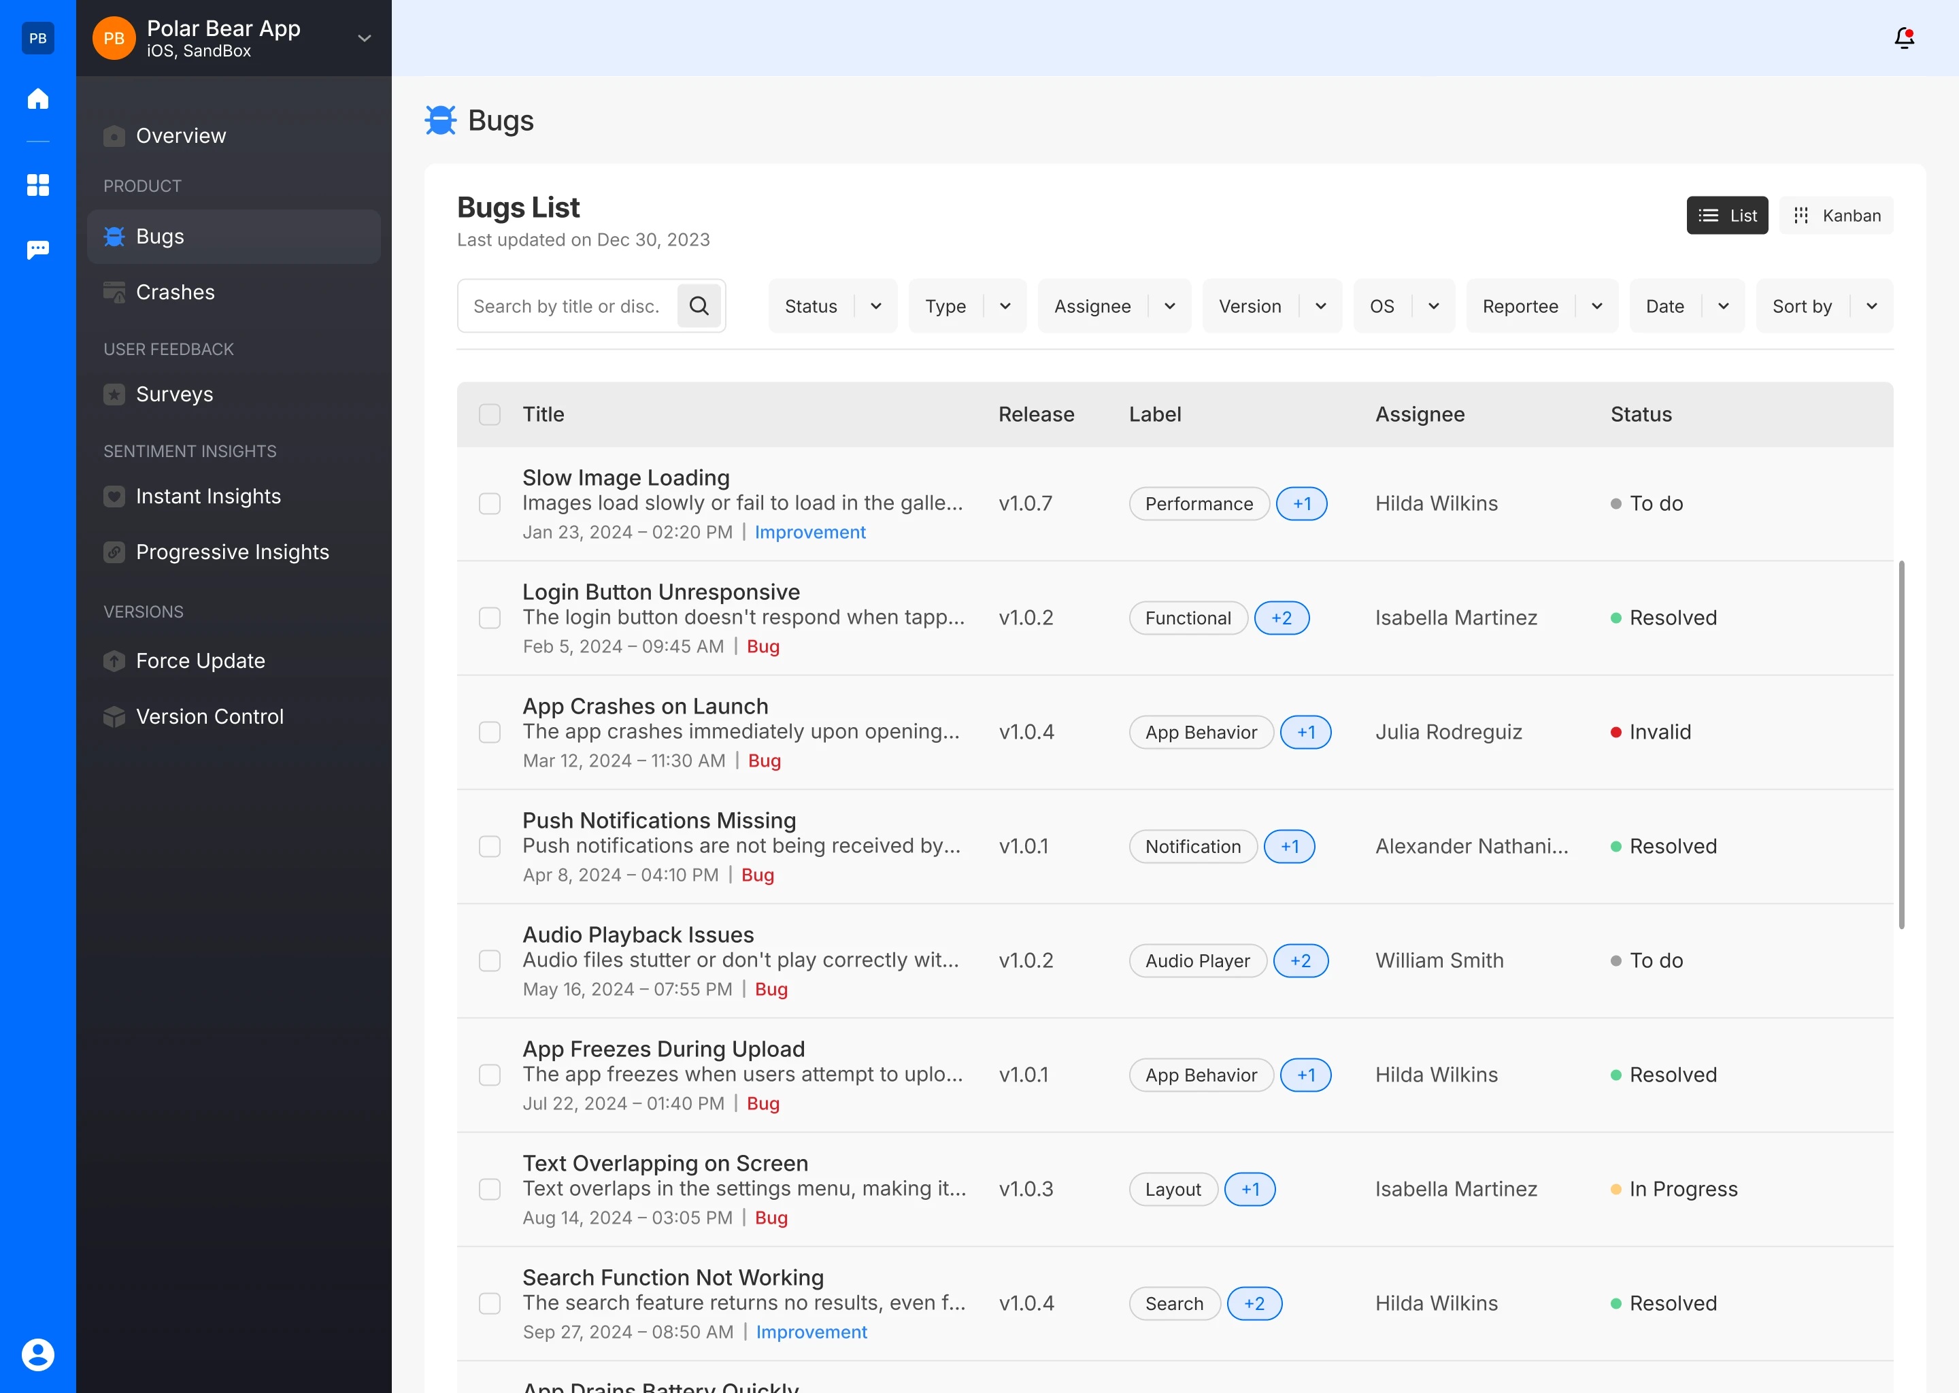The height and width of the screenshot is (1393, 1959).
Task: Open Instant Insights in the sidebar
Action: point(233,497)
